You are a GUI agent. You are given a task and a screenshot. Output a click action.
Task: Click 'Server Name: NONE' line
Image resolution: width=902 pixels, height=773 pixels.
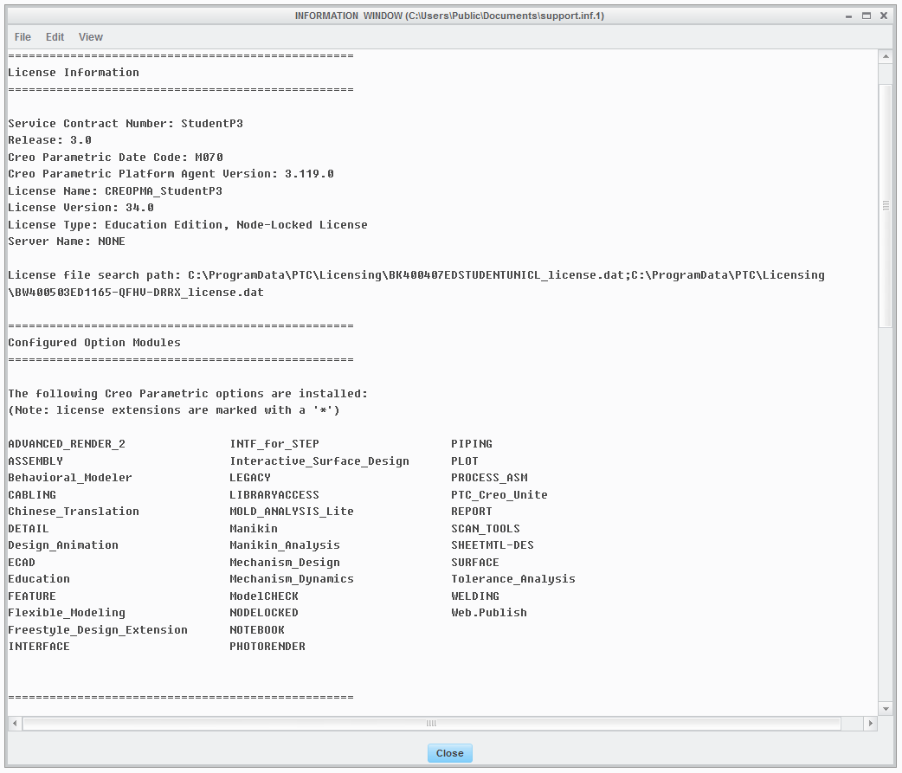click(66, 242)
